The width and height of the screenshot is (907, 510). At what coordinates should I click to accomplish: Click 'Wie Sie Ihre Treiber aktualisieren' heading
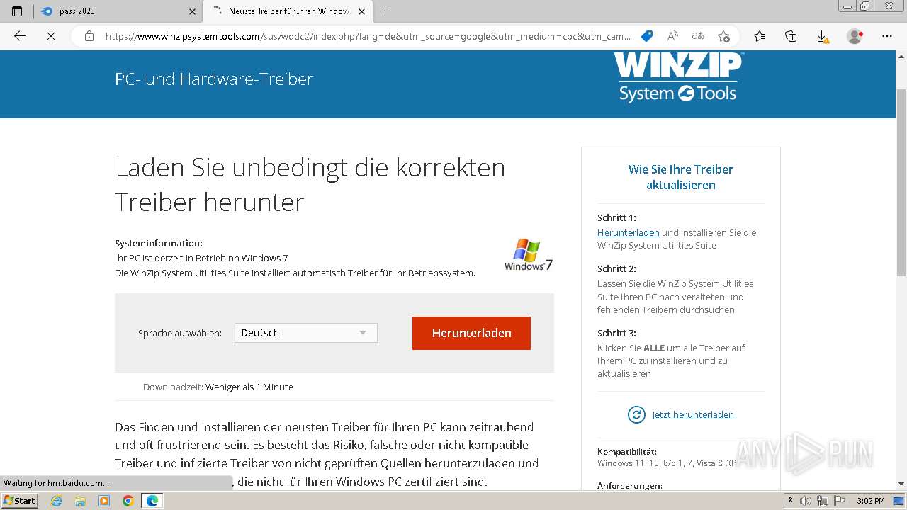point(680,177)
